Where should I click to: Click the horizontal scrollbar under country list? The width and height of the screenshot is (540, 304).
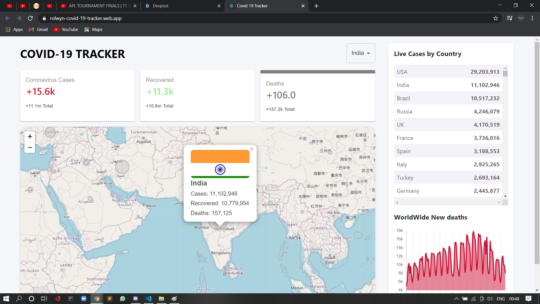click(x=448, y=202)
